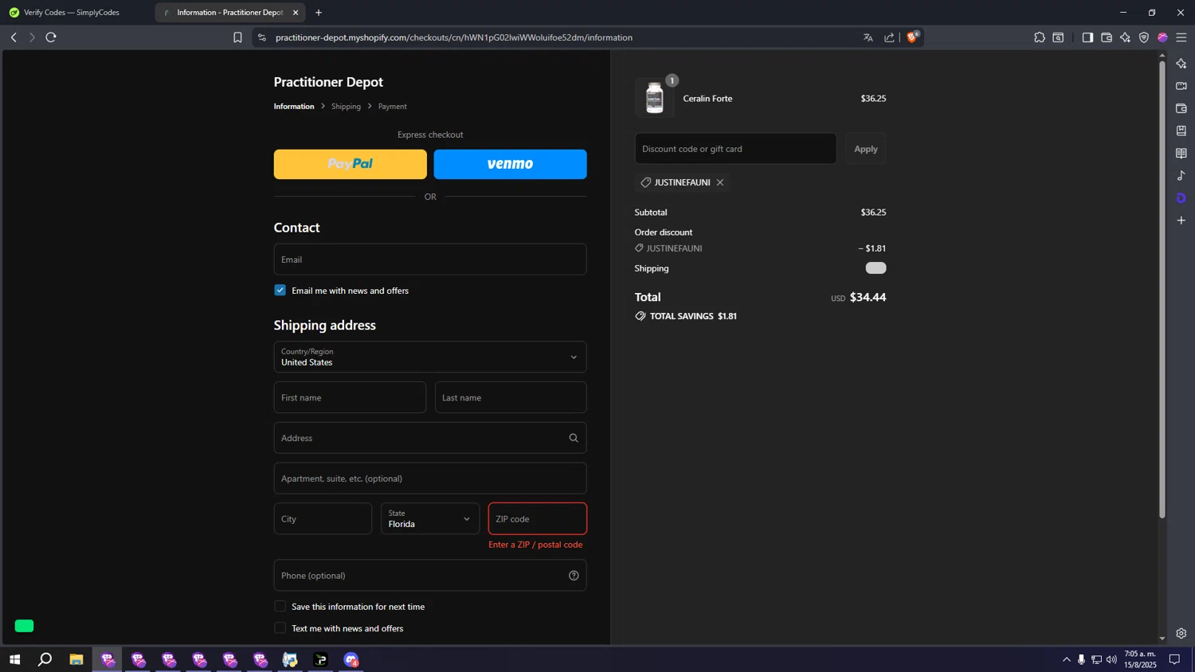Open Brave Shields lion icon
This screenshot has width=1195, height=672.
[x=913, y=37]
